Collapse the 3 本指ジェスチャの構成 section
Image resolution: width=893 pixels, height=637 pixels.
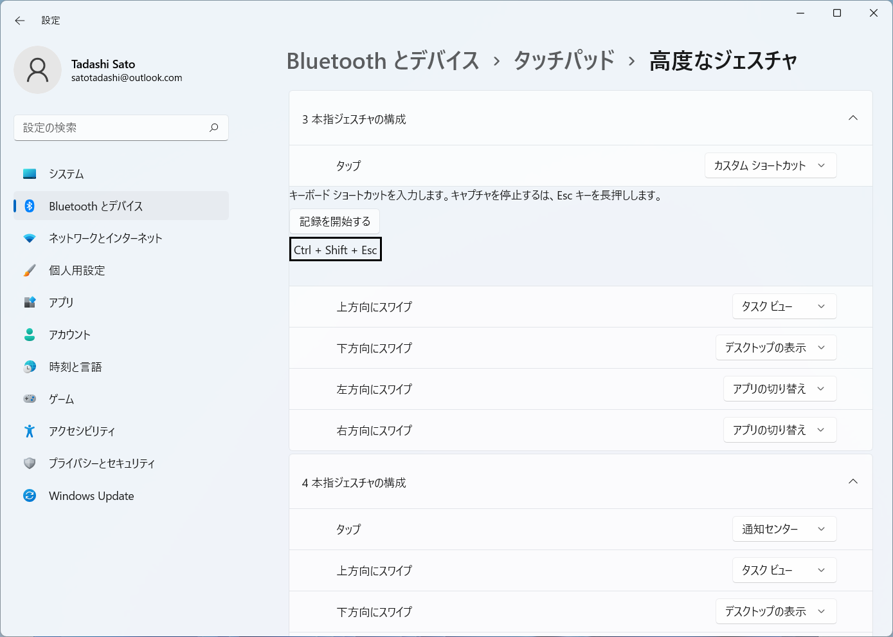pos(853,118)
